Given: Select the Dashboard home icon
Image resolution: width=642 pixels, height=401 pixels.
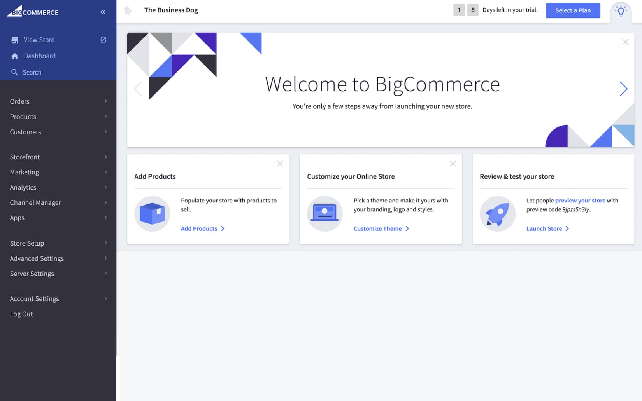Looking at the screenshot, I should tap(14, 56).
